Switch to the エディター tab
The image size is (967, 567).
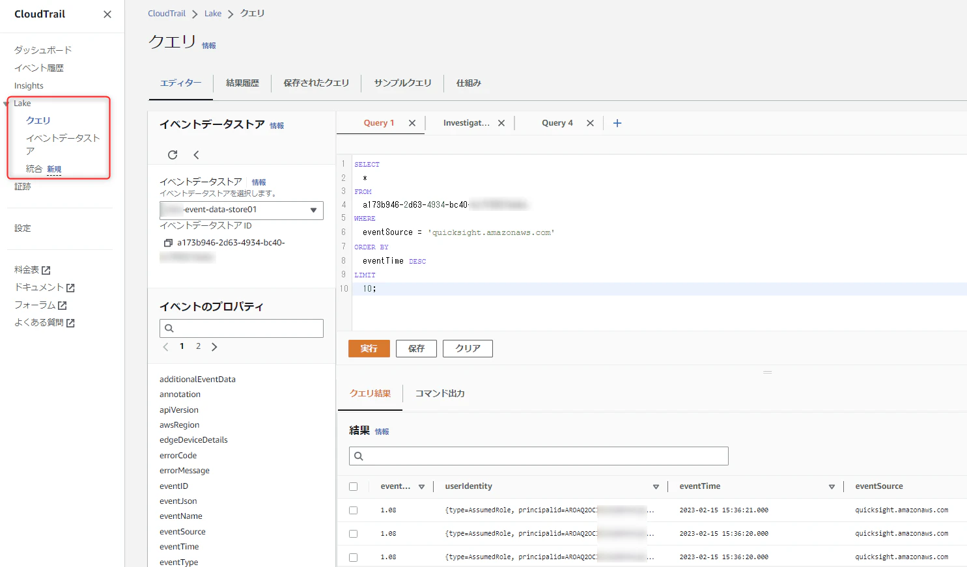click(x=181, y=83)
